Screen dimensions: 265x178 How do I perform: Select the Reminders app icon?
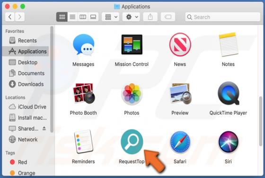click(83, 142)
